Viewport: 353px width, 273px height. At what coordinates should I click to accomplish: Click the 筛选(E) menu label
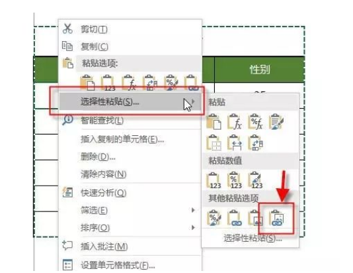pos(94,210)
